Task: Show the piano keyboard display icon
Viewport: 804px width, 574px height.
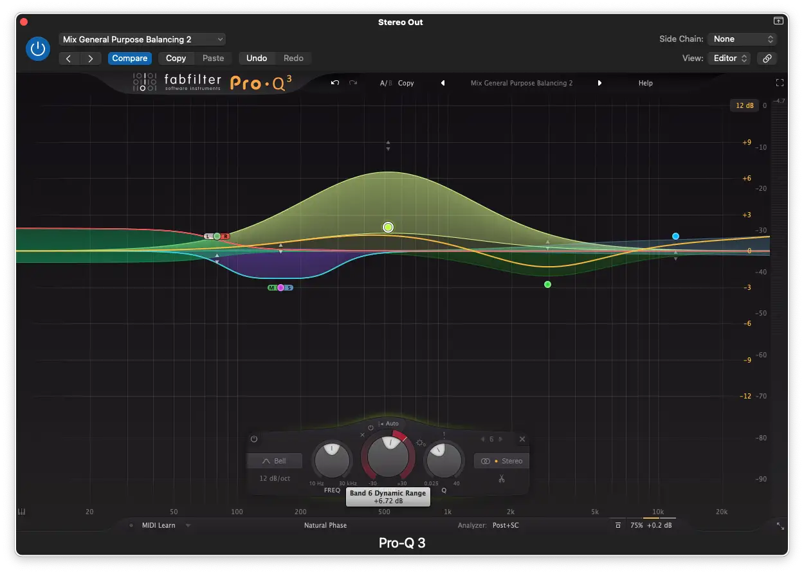Action: tap(22, 512)
